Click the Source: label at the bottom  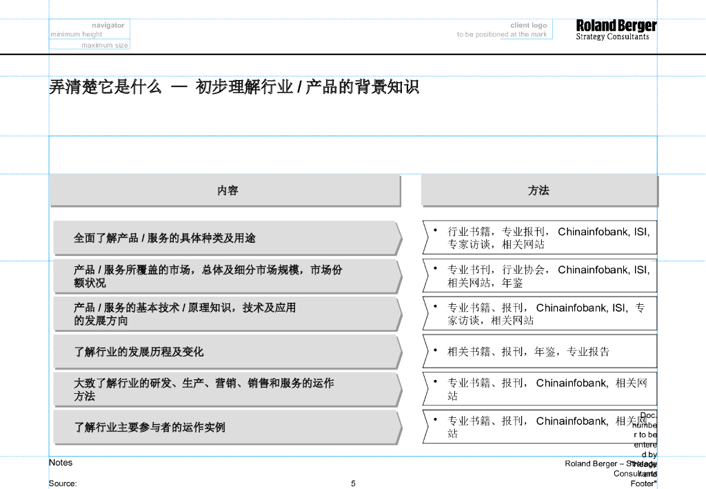click(63, 483)
